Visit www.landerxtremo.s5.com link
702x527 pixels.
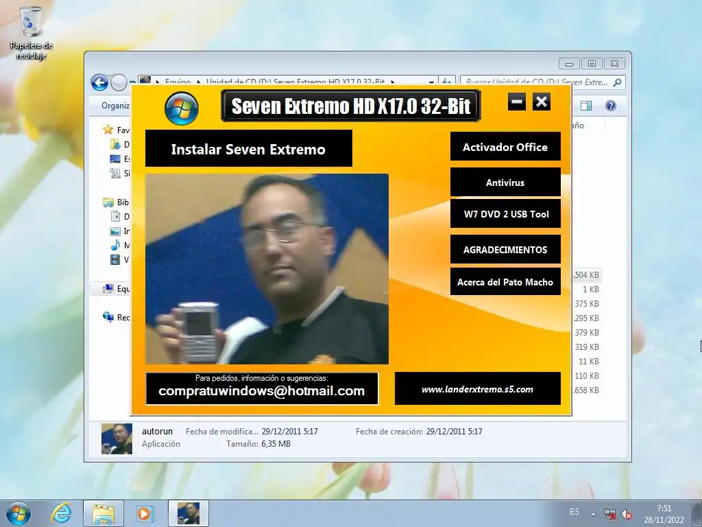(x=477, y=388)
